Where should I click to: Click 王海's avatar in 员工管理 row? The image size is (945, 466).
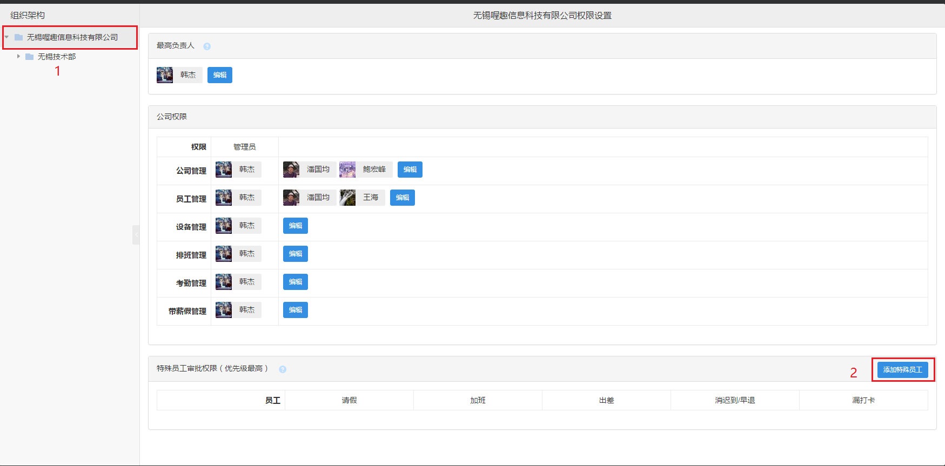pos(347,198)
